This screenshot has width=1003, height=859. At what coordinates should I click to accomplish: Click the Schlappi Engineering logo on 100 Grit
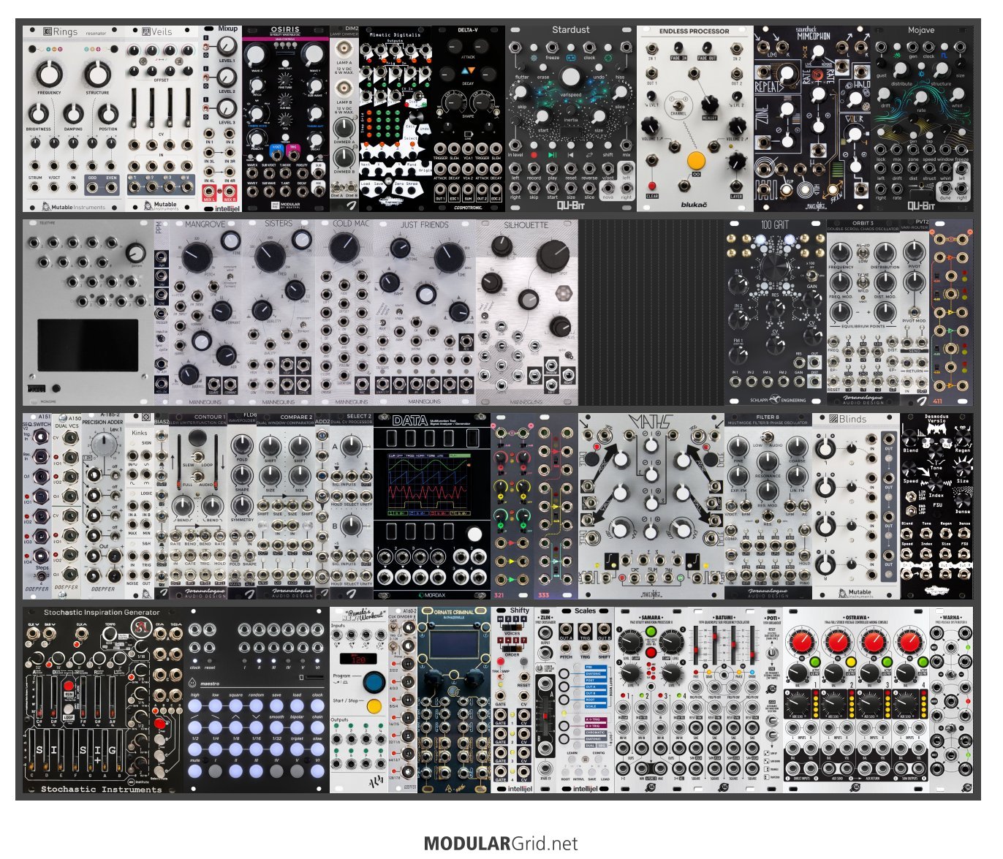coord(778,400)
